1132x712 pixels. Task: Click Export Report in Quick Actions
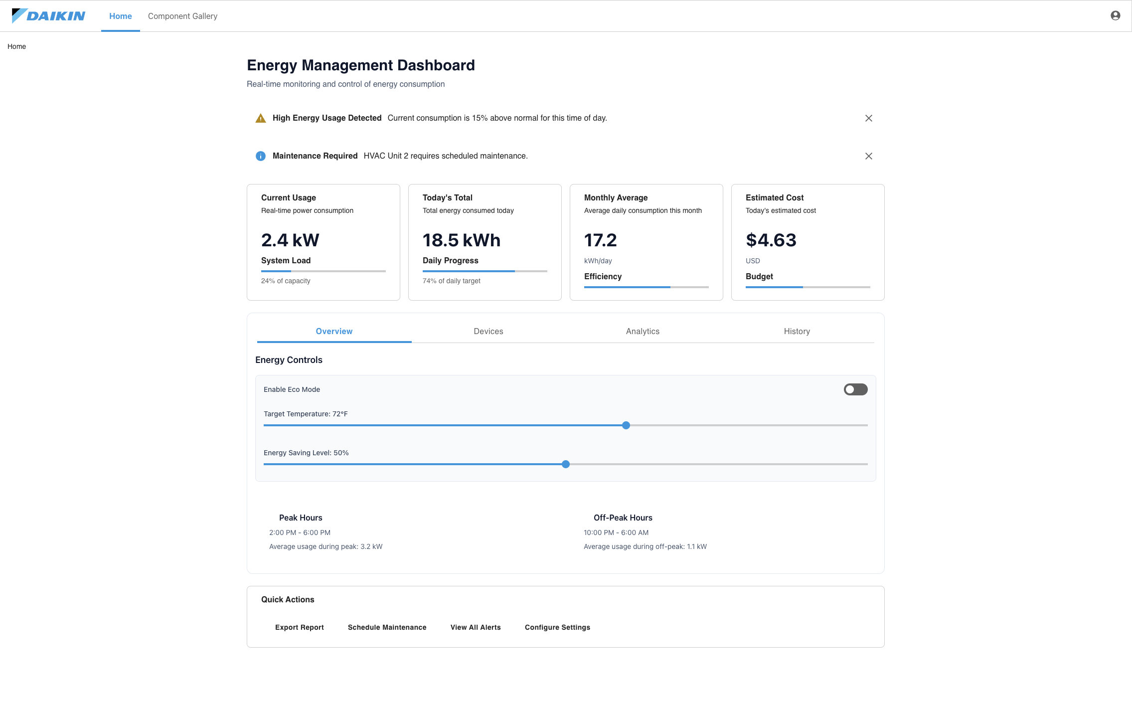(x=299, y=627)
